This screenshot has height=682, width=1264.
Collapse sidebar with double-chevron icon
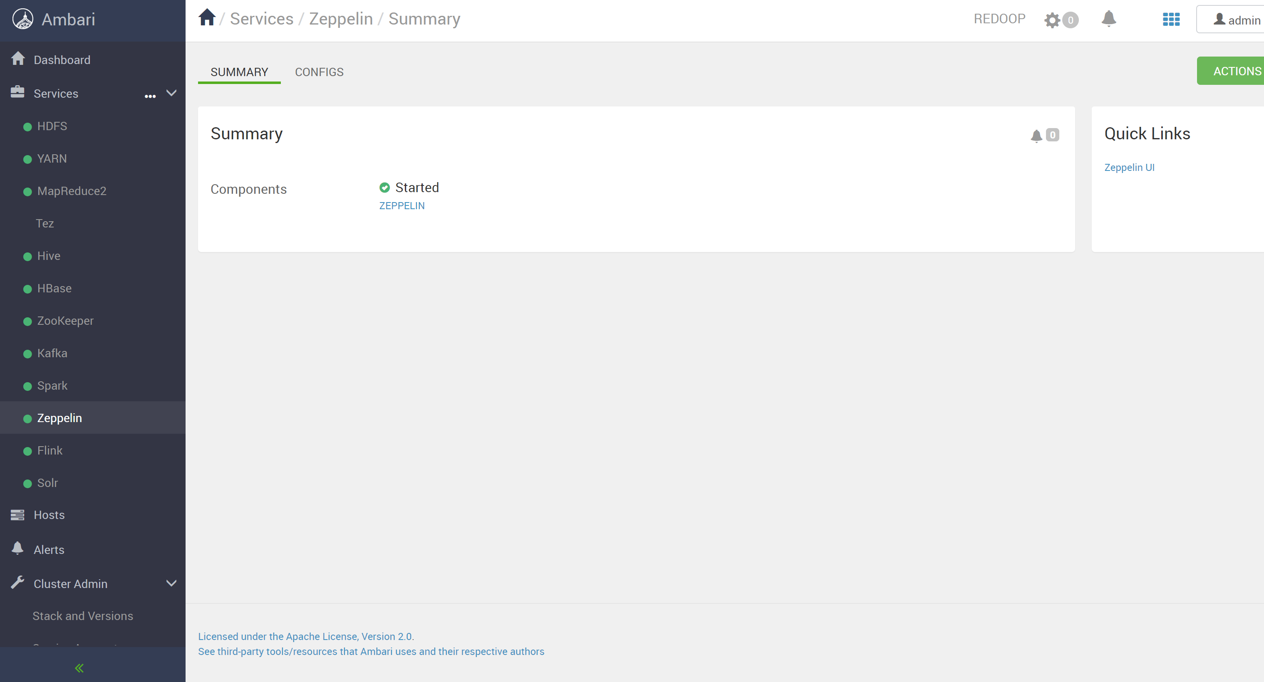(x=79, y=668)
